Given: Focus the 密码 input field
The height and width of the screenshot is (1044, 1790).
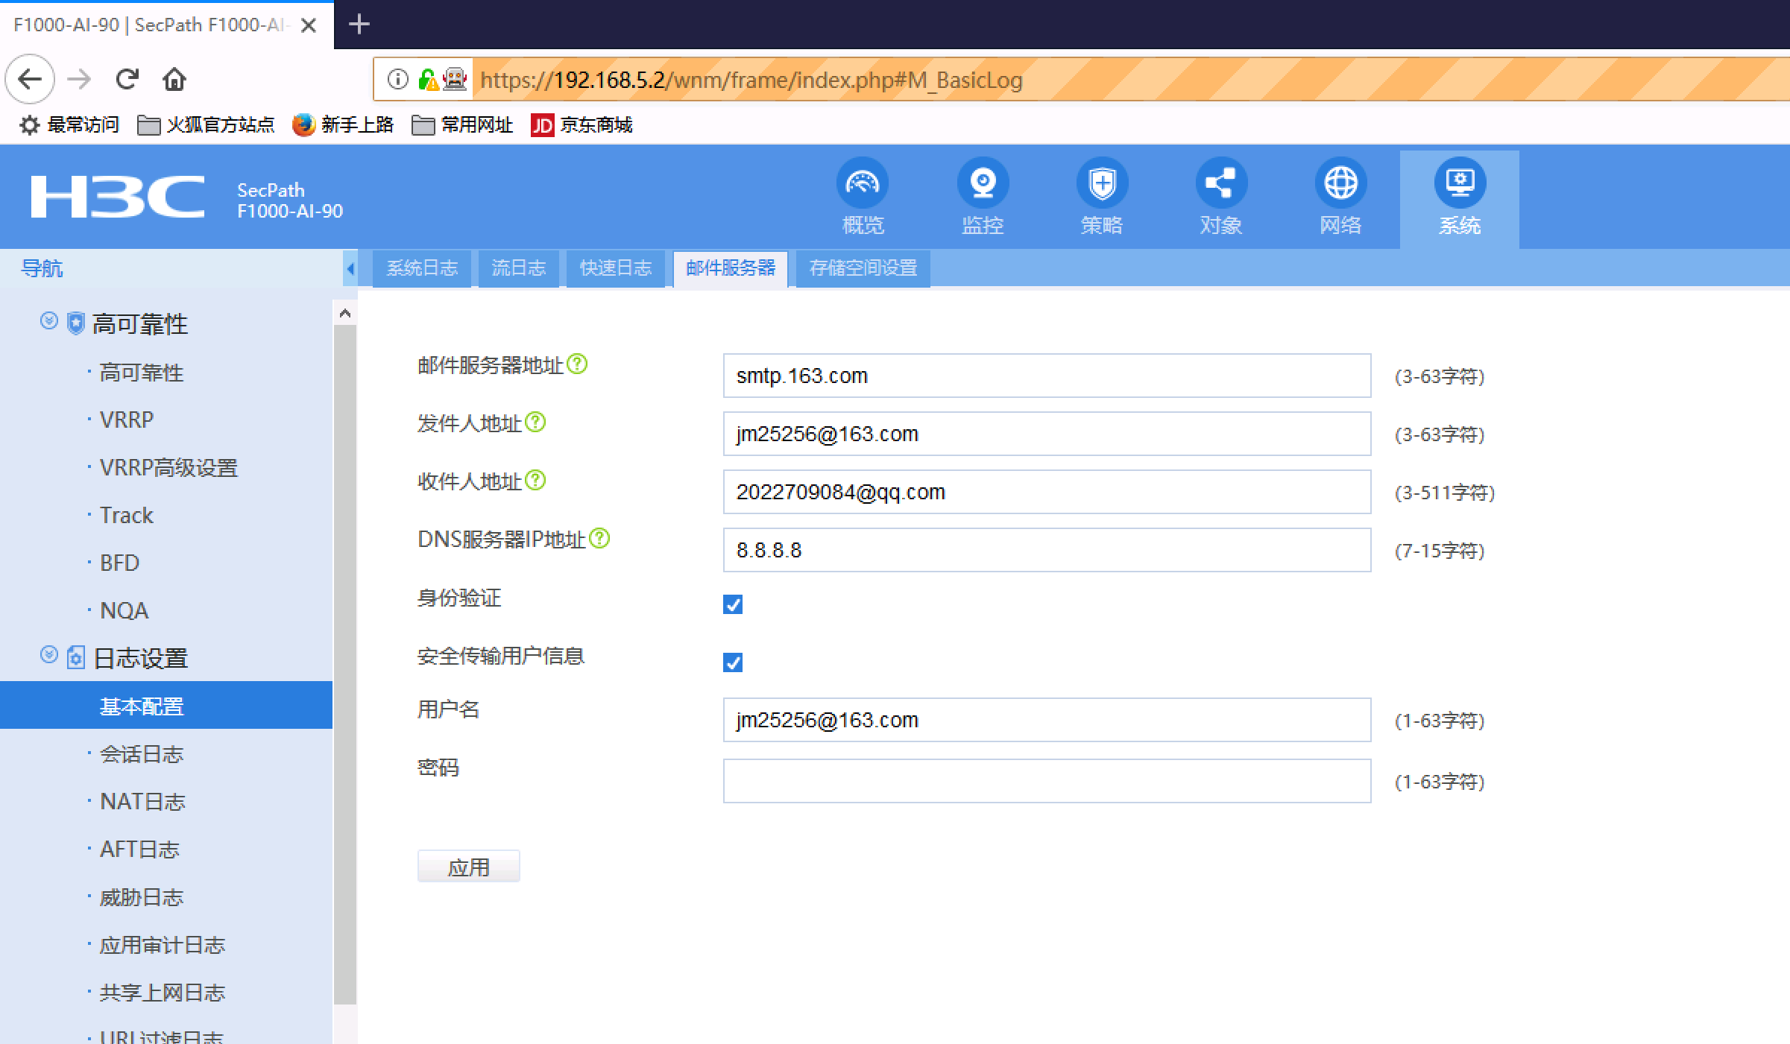Looking at the screenshot, I should coord(1047,781).
